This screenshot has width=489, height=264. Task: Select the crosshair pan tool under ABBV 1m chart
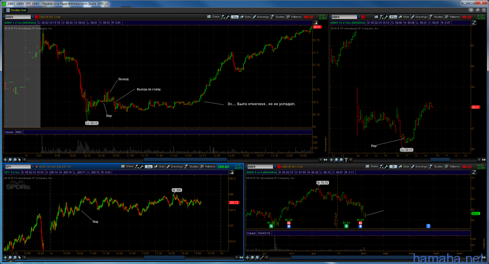(5, 160)
